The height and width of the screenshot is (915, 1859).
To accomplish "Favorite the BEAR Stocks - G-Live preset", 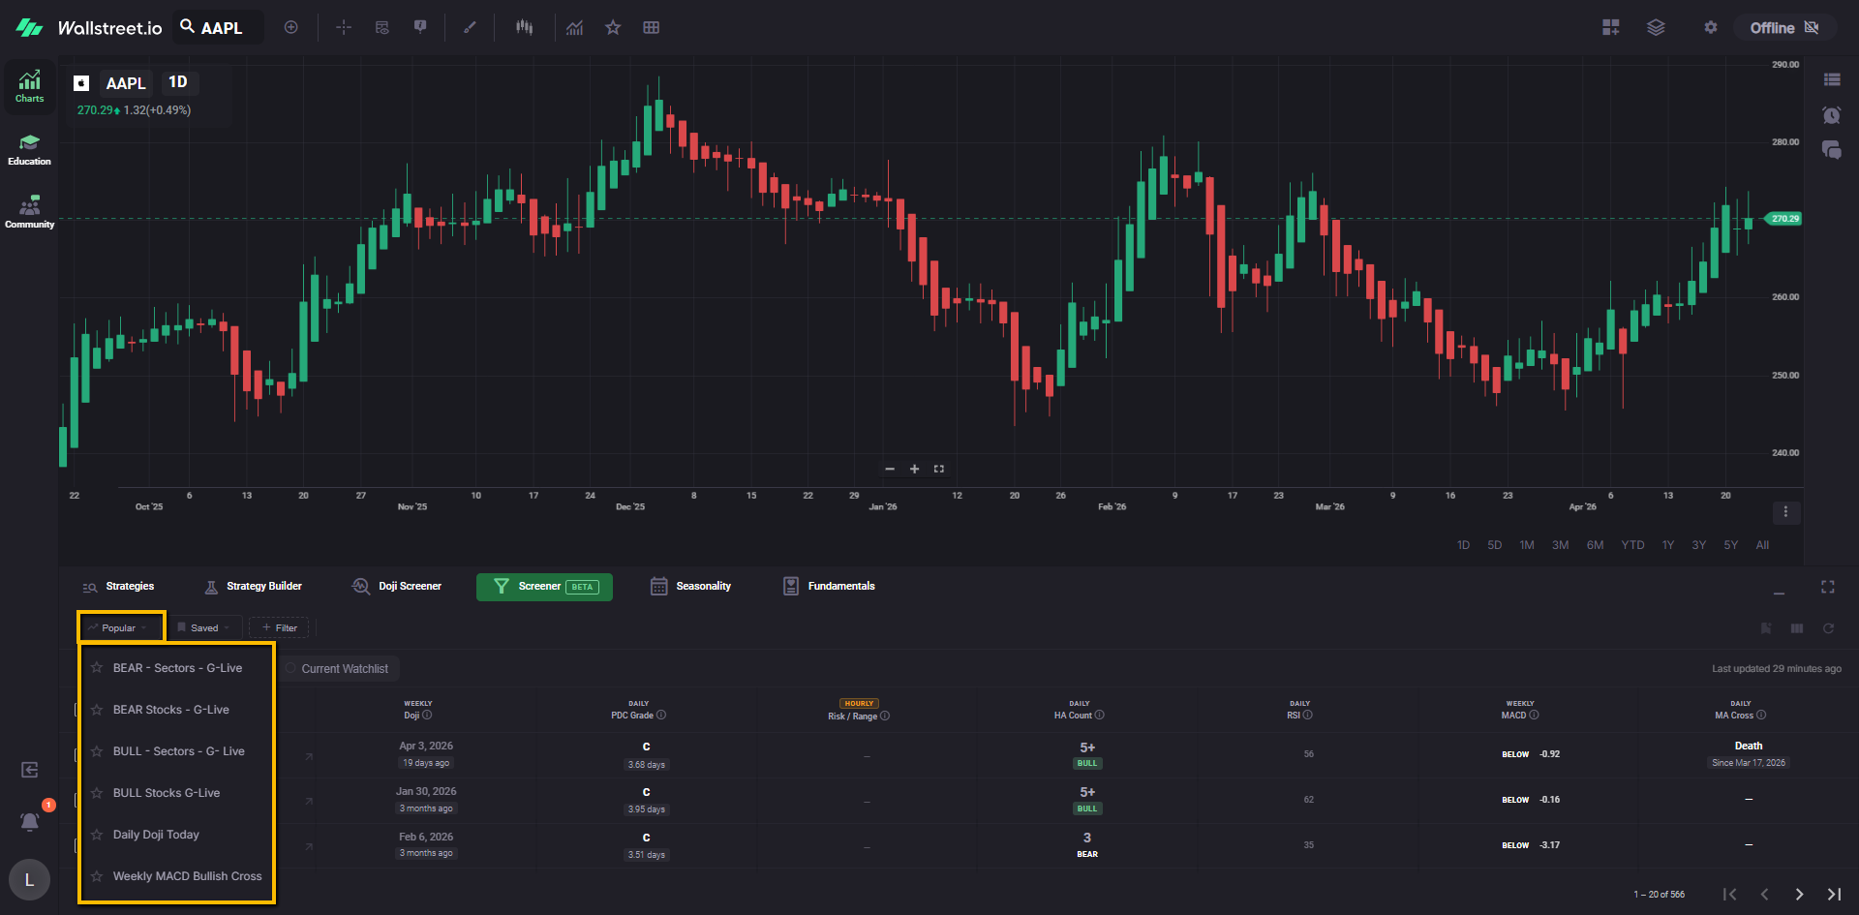I will 97,710.
